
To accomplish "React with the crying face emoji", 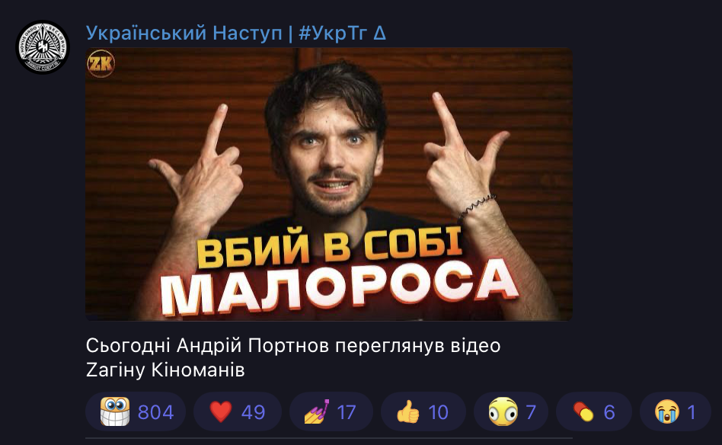I will coord(667,411).
